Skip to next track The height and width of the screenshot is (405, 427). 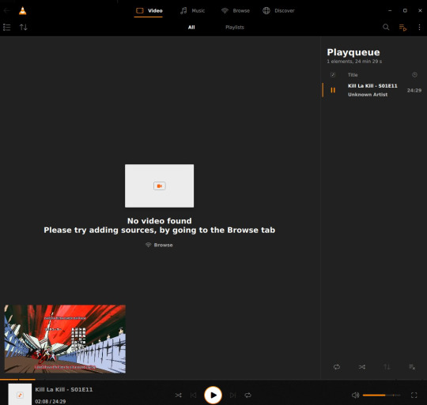232,396
